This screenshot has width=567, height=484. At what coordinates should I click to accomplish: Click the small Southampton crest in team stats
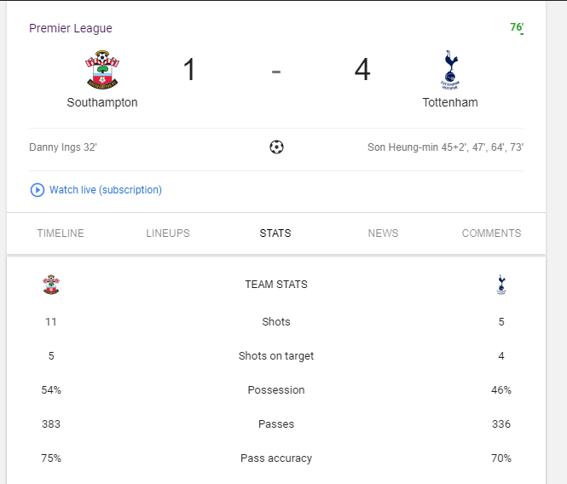(x=51, y=285)
